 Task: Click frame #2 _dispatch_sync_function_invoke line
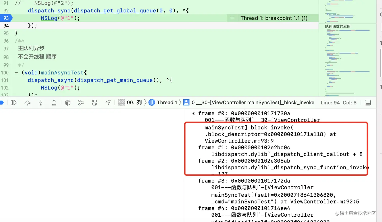(290, 168)
